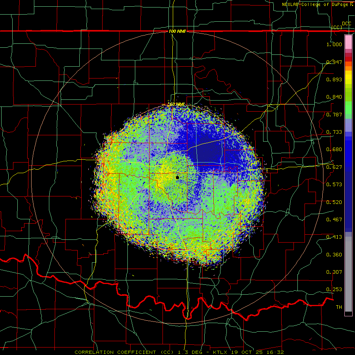Image resolution: width=355 pixels, height=355 pixels.
Task: Click the NEXLAB-College of DuPage label
Action: pos(318,4)
